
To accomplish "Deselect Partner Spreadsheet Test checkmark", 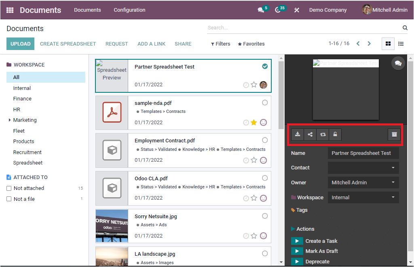I will coord(265,67).
